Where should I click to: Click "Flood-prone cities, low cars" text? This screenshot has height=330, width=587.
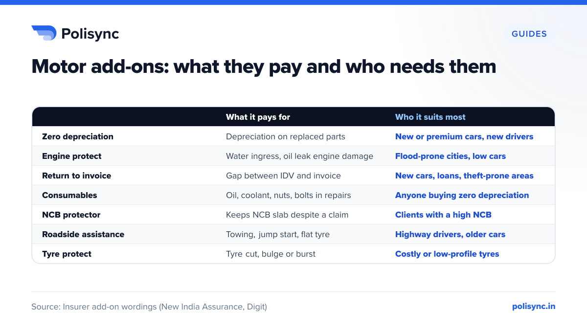click(x=451, y=156)
